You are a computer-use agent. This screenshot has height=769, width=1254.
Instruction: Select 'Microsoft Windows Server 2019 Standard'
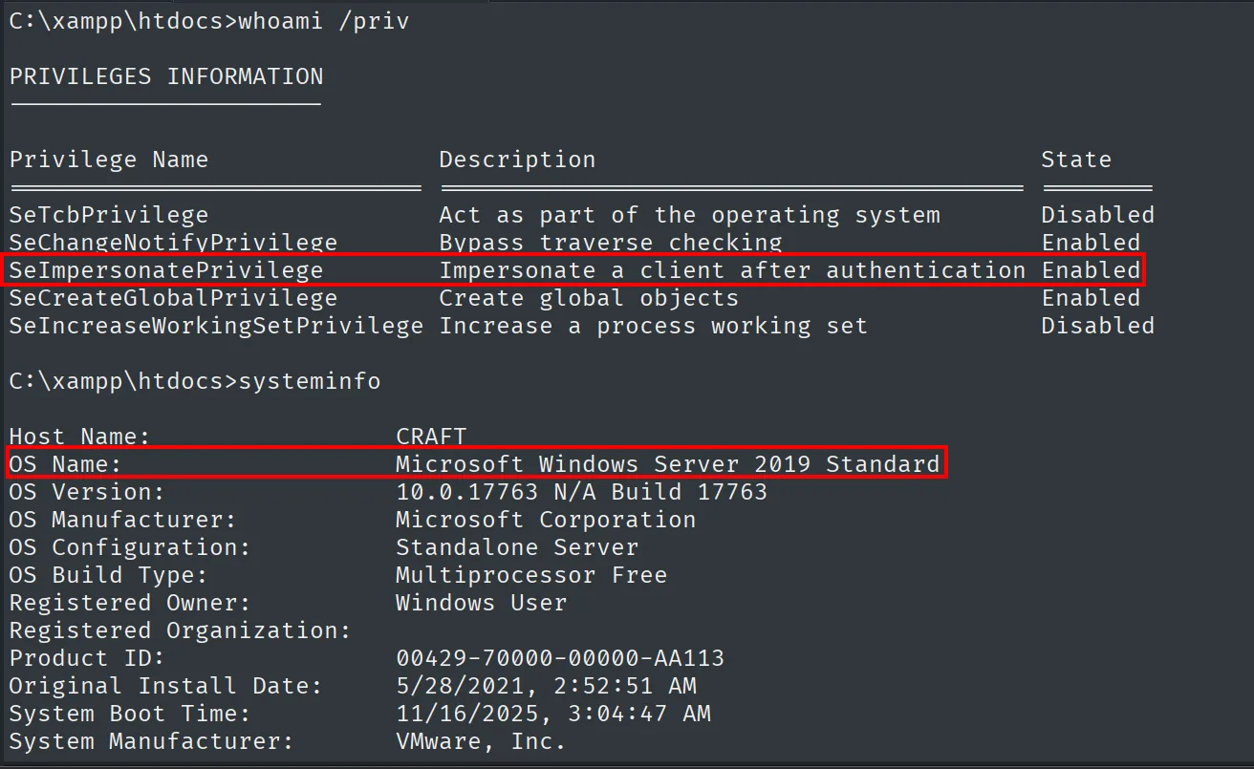click(x=667, y=464)
